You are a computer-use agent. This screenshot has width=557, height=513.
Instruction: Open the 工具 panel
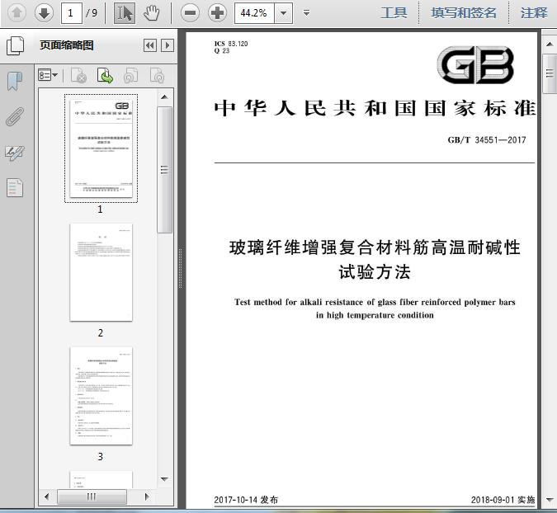394,13
